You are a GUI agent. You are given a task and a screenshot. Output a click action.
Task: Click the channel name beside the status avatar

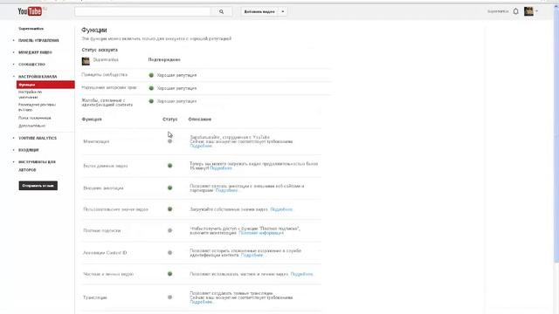click(x=106, y=60)
